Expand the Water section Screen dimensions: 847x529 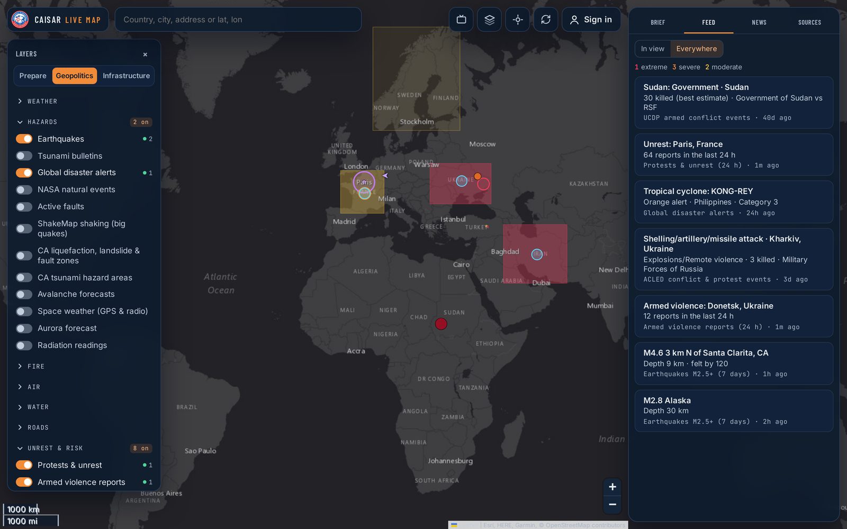point(84,407)
